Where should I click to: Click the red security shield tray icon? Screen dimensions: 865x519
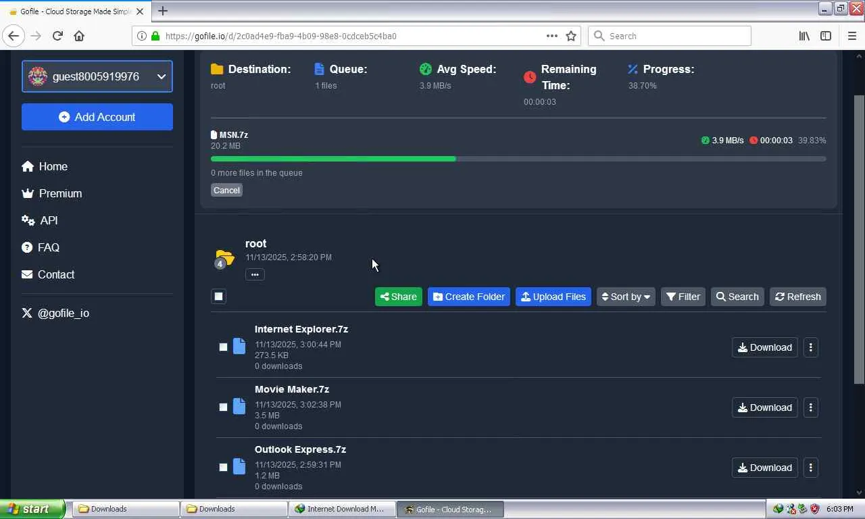point(814,509)
